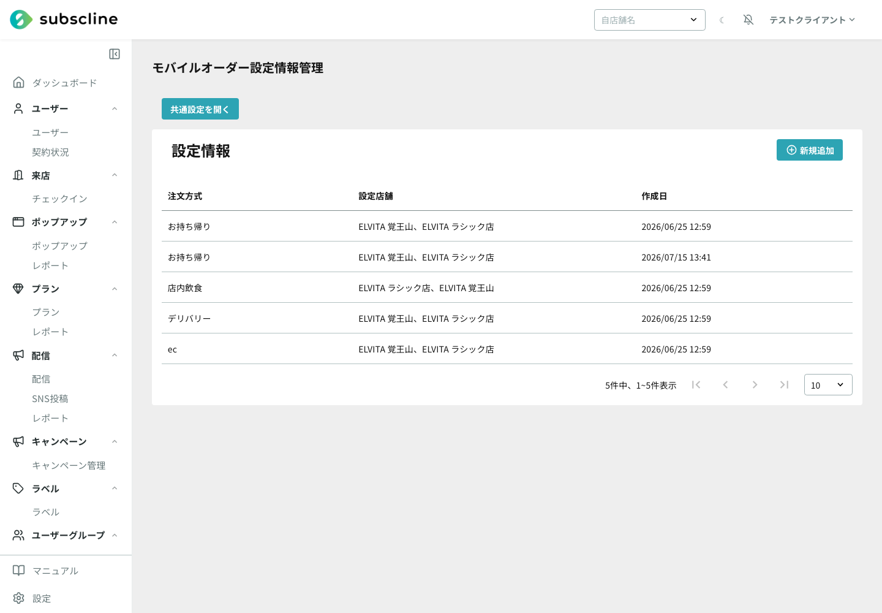The image size is (882, 613).
Task: Open レポート under プラン
Action: coord(50,332)
